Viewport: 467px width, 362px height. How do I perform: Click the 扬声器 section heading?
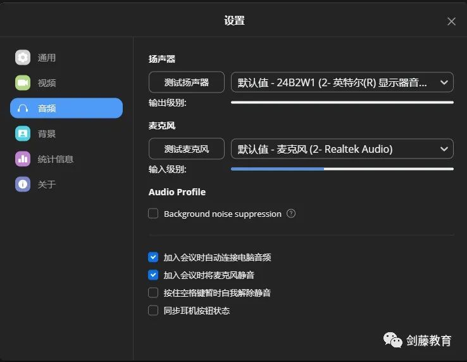162,59
